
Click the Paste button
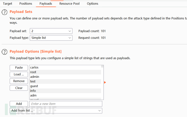(19, 68)
